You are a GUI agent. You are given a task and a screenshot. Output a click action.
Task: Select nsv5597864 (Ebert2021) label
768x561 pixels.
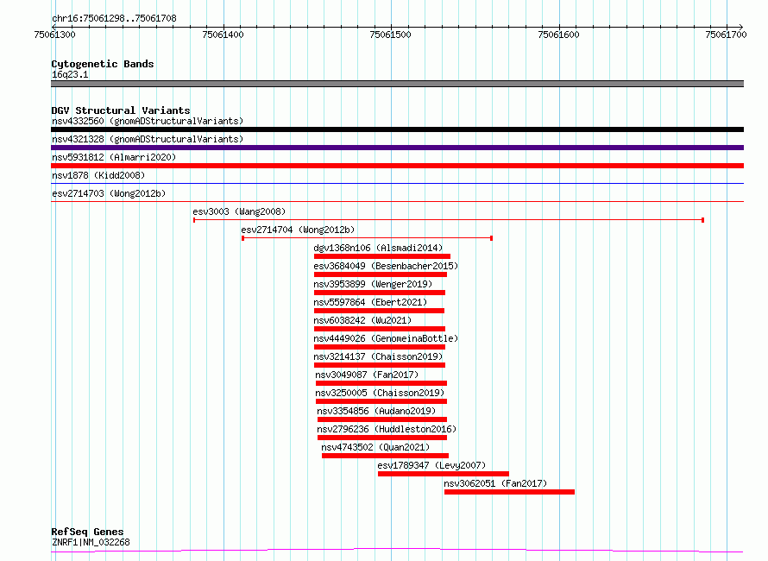(x=370, y=302)
